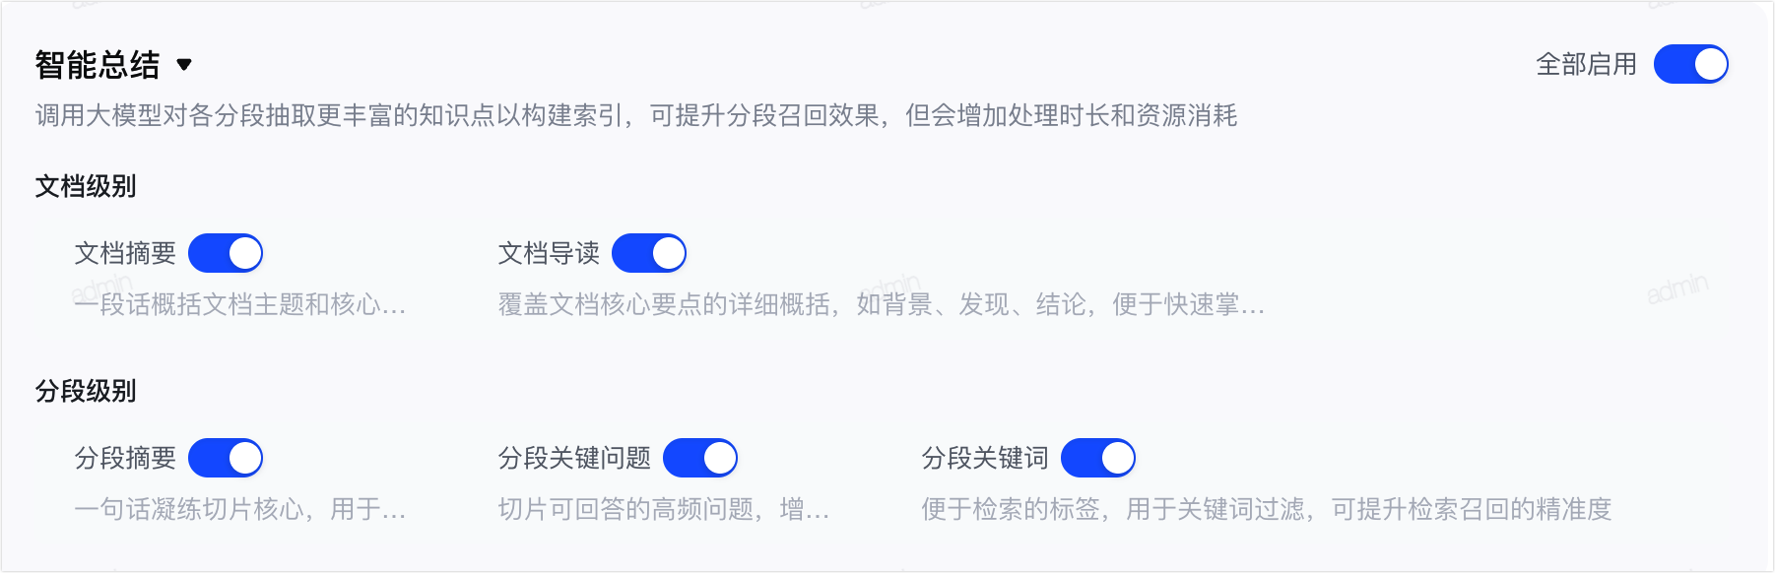Click the truncated 文档导读 description text
The width and height of the screenshot is (1775, 573).
point(881,304)
